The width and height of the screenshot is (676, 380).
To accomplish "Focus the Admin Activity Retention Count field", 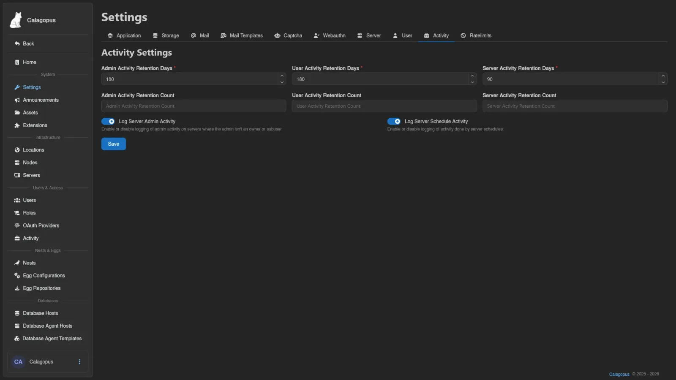I will coord(194,106).
